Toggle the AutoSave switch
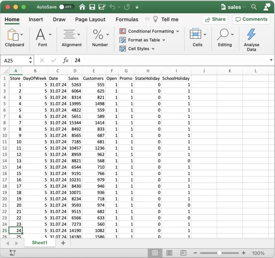Image resolution: width=275 pixels, height=258 pixels. [x=66, y=7]
